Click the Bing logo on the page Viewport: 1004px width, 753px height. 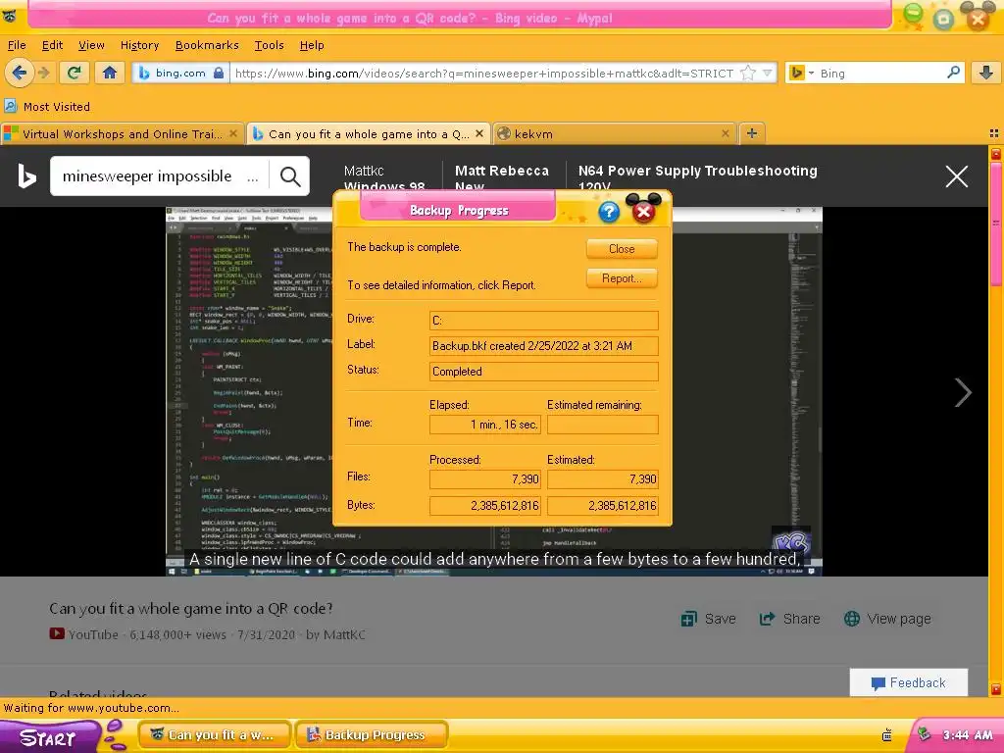[26, 176]
